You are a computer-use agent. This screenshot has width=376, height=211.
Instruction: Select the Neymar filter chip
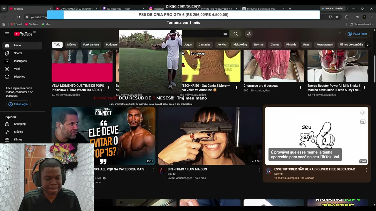(x=259, y=45)
